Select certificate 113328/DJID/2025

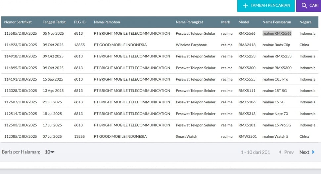click(x=21, y=91)
